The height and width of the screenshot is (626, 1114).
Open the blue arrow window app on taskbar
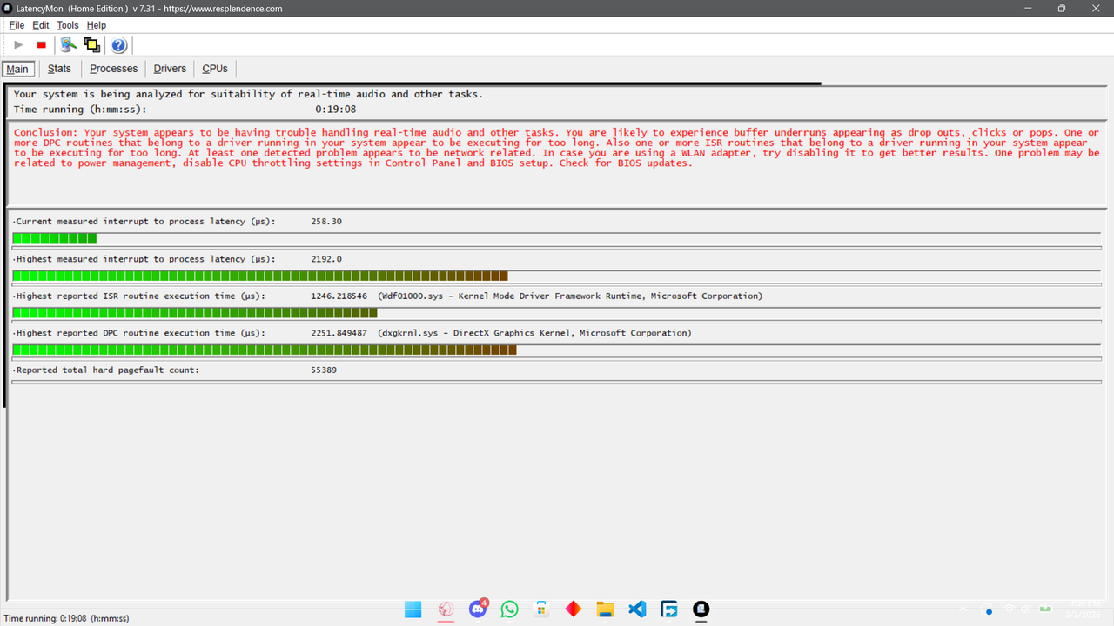point(669,609)
